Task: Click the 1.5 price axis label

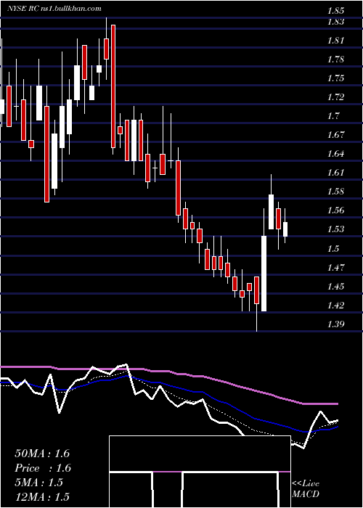Action: [x=333, y=249]
